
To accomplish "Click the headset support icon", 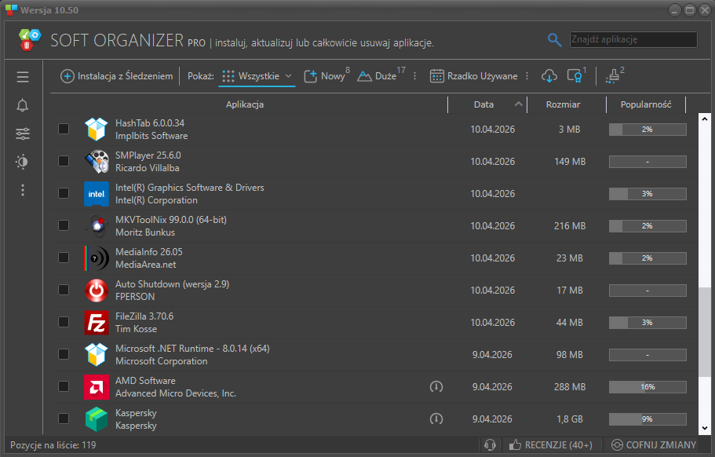I will tap(491, 444).
